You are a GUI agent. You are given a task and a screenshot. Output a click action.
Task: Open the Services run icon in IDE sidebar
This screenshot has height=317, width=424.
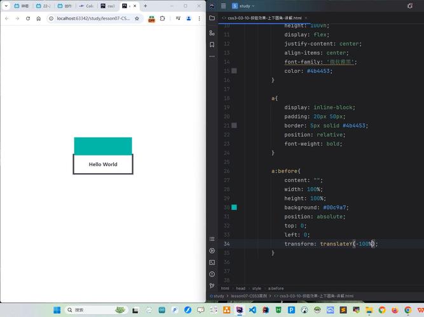pyautogui.click(x=212, y=250)
